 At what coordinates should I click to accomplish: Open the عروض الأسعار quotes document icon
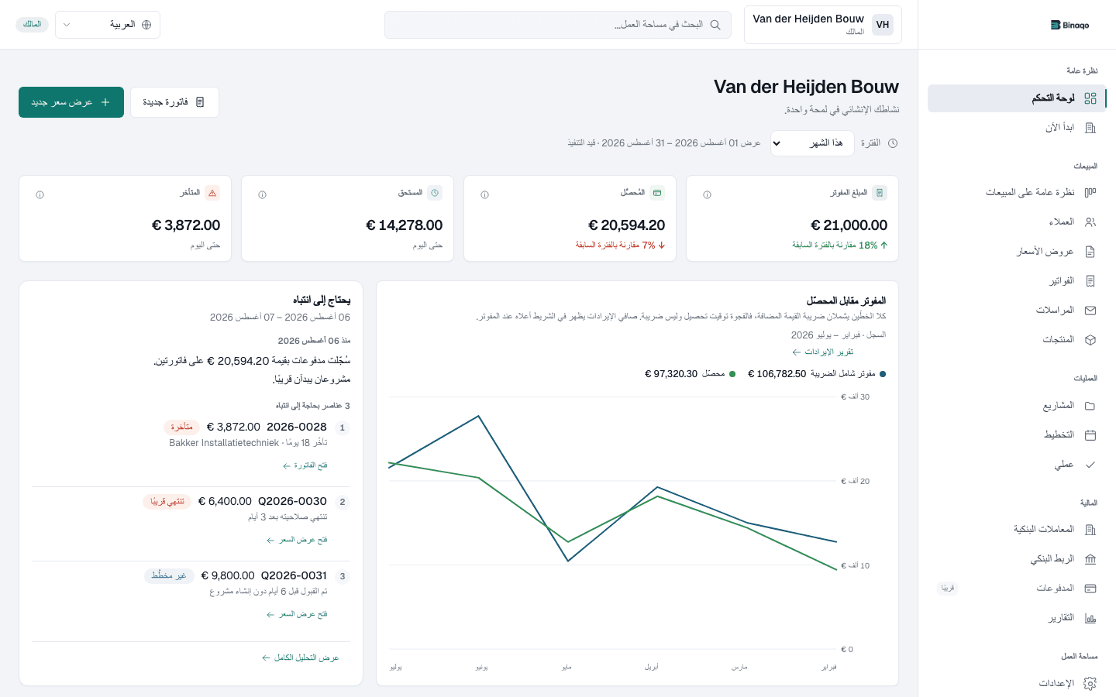1090,252
